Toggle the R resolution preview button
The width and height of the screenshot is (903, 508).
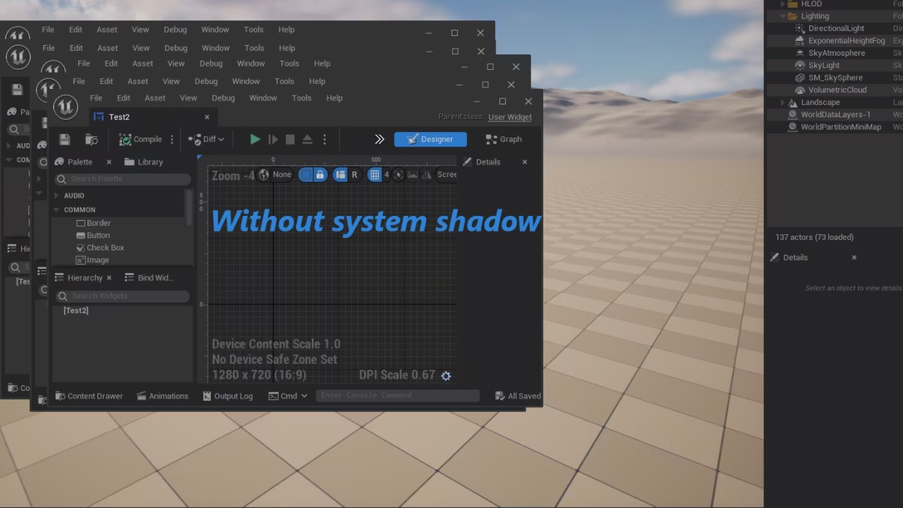point(354,174)
